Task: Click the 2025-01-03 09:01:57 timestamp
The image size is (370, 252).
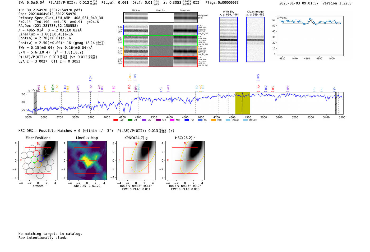Action: click(299, 3)
